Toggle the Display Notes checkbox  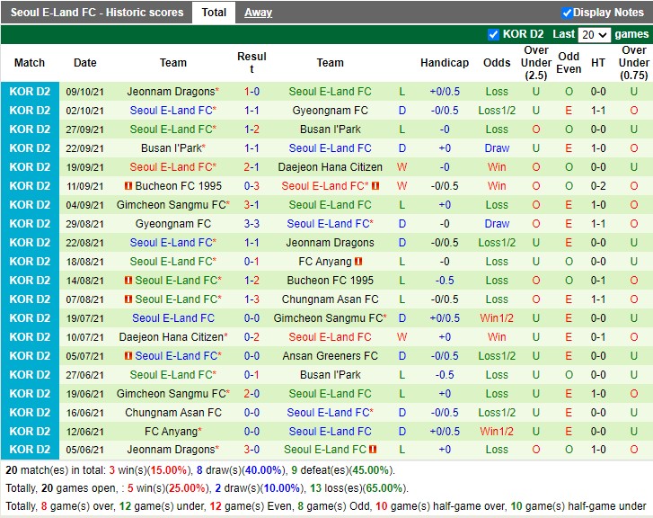[x=567, y=13]
